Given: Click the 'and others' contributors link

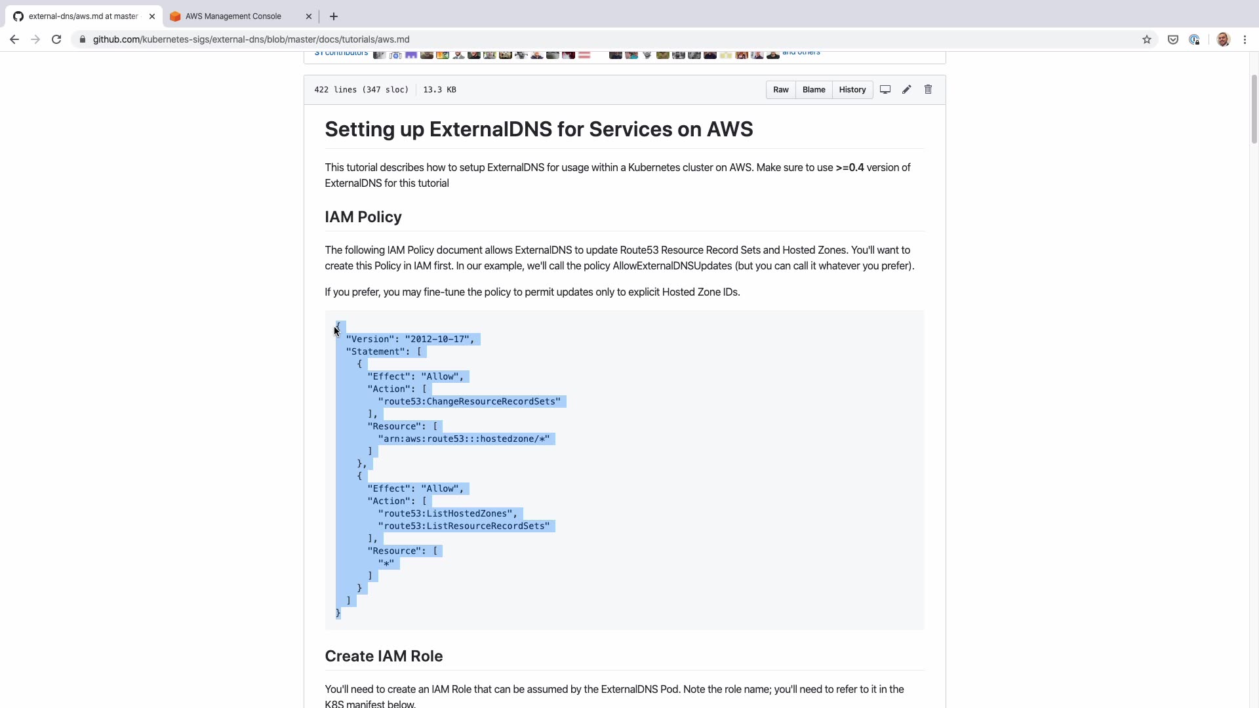Looking at the screenshot, I should click(801, 53).
